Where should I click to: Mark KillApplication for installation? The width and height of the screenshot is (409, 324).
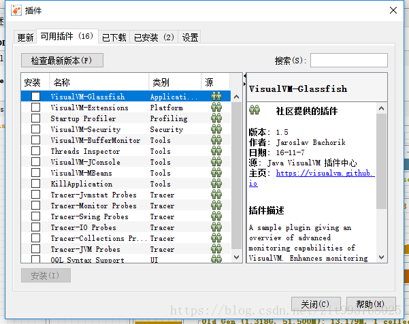click(36, 184)
